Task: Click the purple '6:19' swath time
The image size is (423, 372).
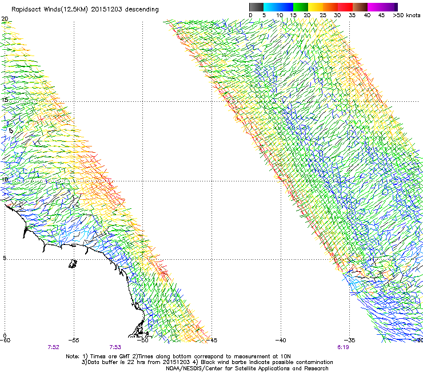Action: pos(343,347)
